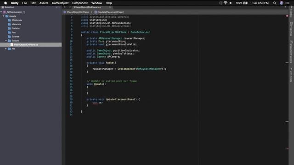Click the GetComponent call

point(126,69)
